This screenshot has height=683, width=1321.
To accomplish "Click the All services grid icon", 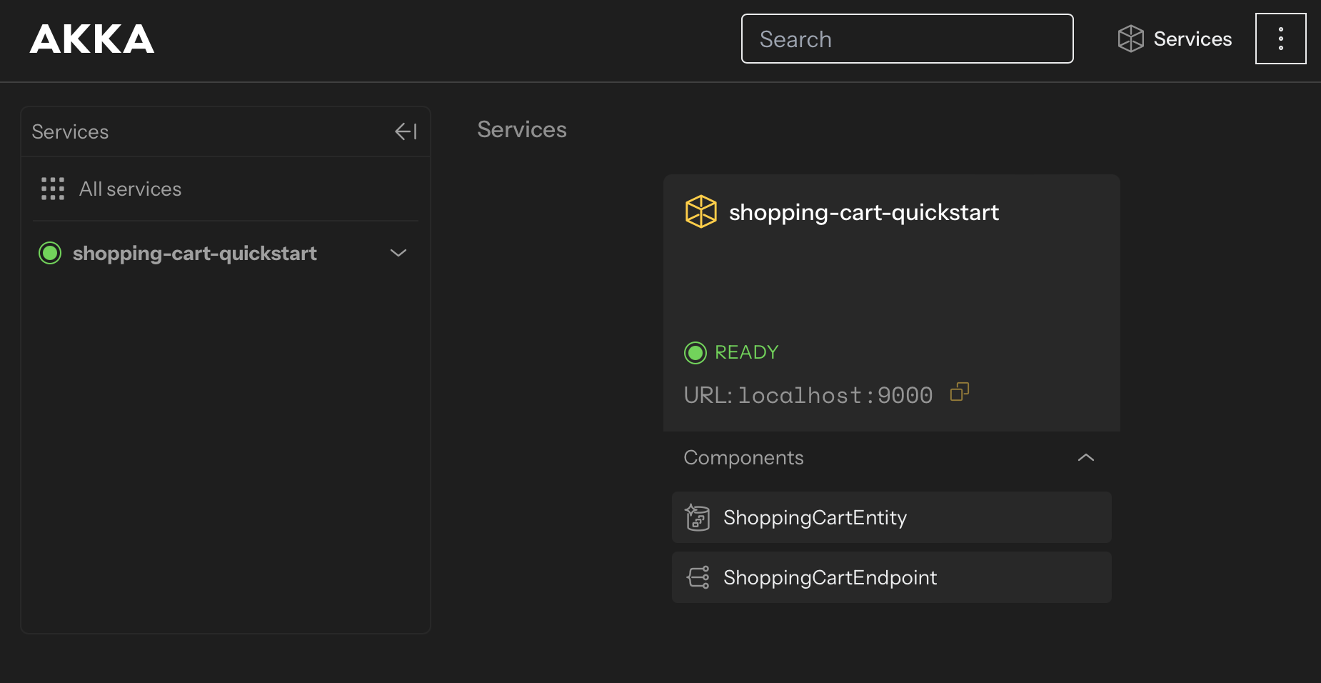I will (x=53, y=189).
